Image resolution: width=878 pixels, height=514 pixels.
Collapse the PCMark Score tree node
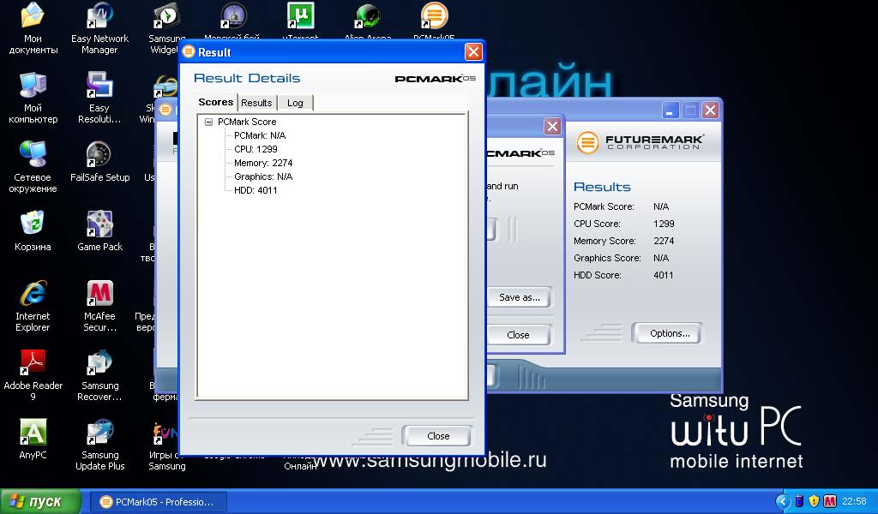pos(209,122)
